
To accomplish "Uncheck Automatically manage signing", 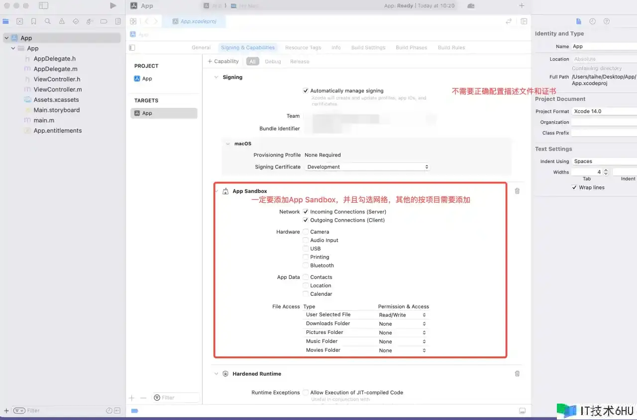I will click(306, 90).
